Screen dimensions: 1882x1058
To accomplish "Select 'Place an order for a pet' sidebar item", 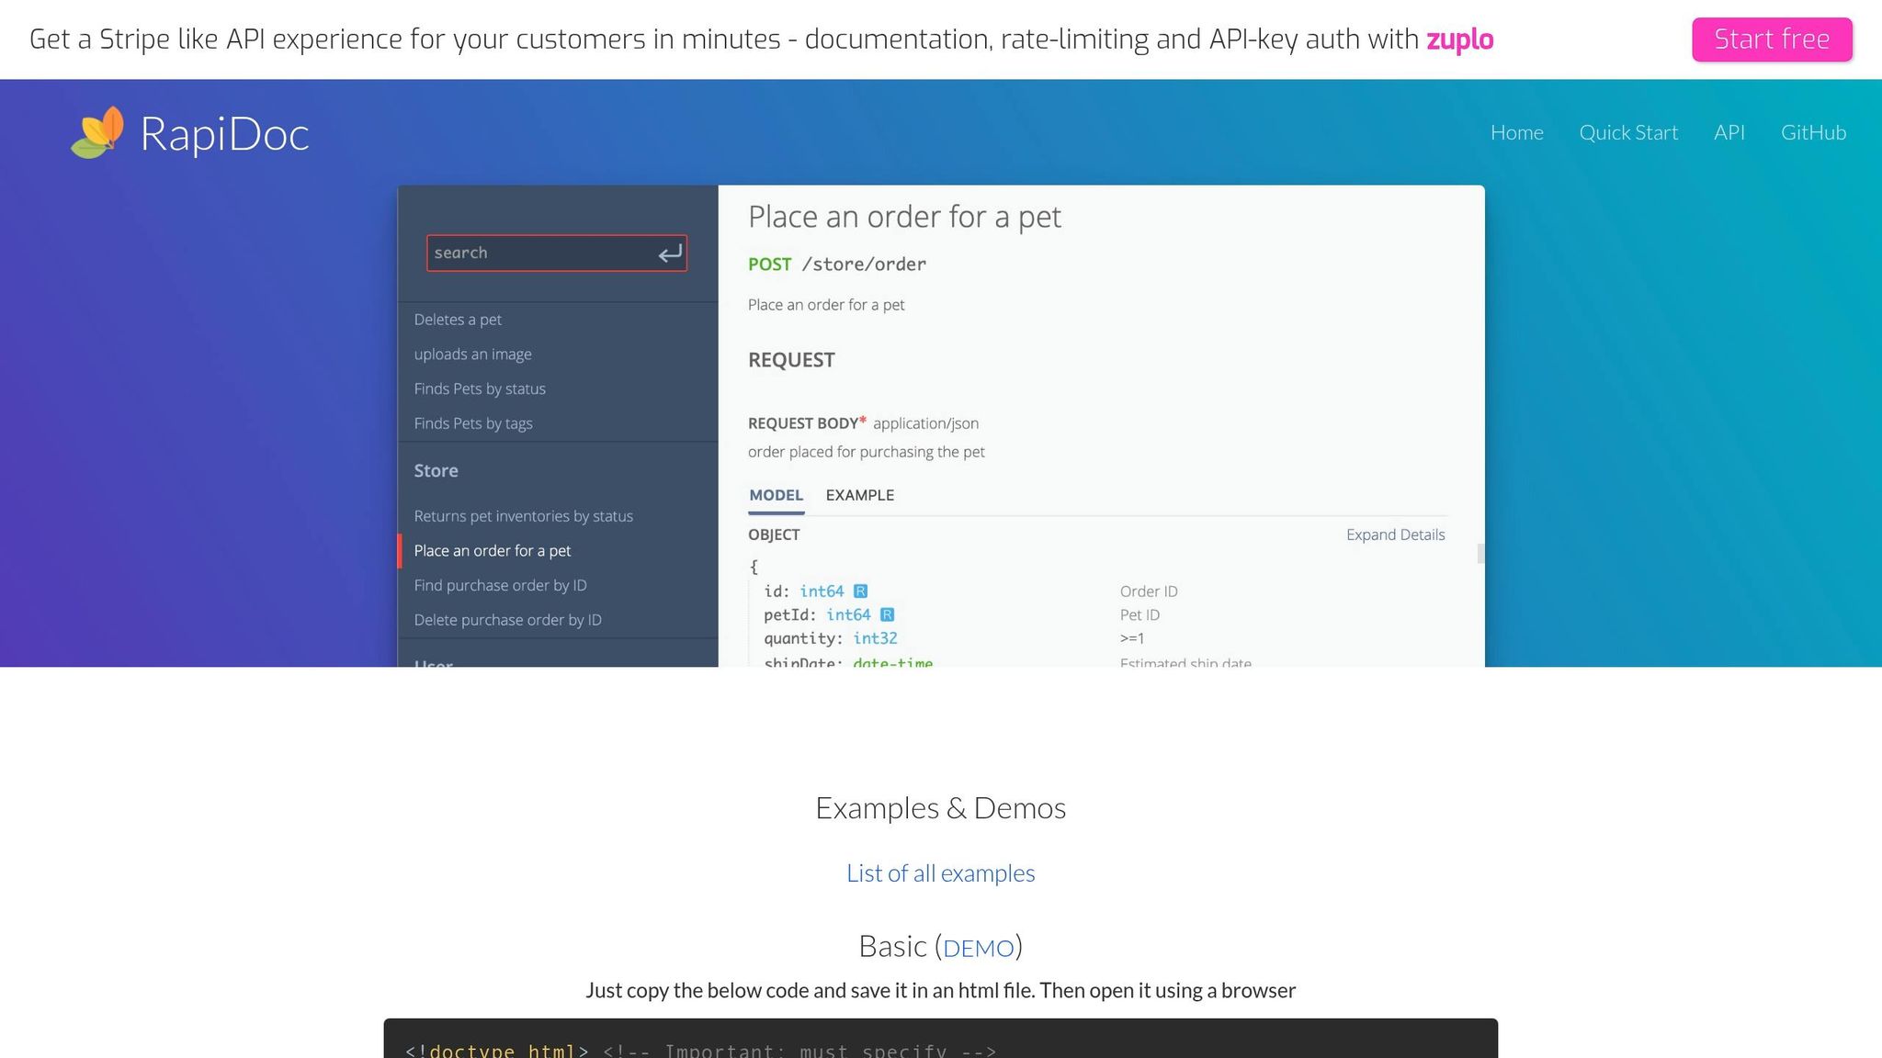I will coord(493,551).
